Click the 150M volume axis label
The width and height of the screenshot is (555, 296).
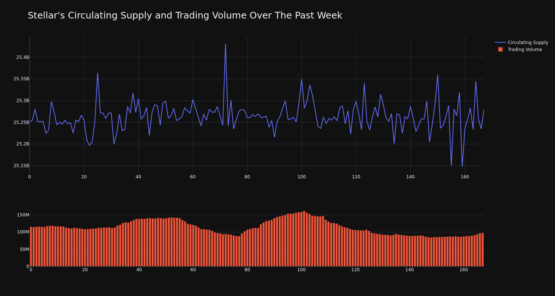click(x=23, y=215)
